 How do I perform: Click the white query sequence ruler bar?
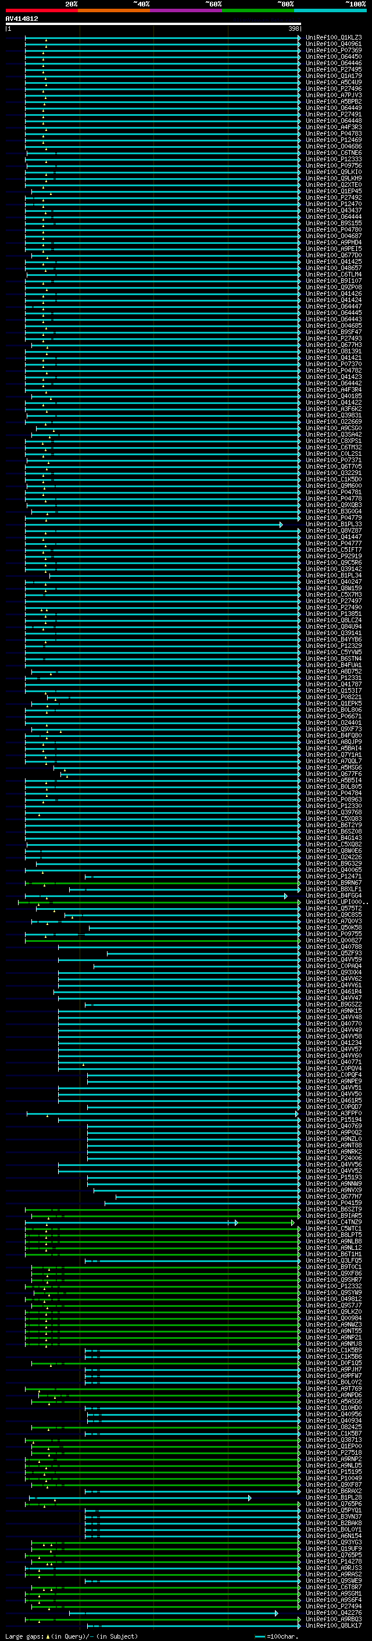click(153, 24)
